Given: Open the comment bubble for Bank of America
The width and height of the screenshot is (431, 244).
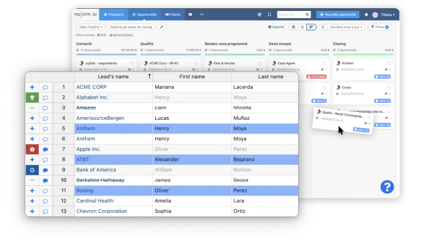Looking at the screenshot, I should [x=45, y=170].
